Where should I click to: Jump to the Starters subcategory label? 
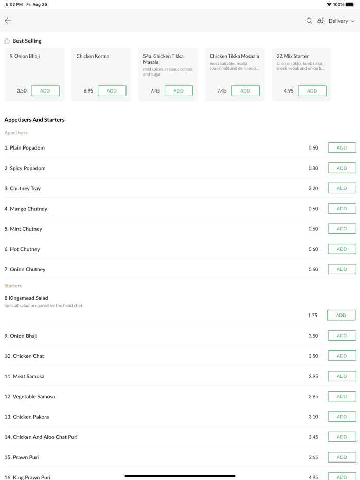pos(13,286)
